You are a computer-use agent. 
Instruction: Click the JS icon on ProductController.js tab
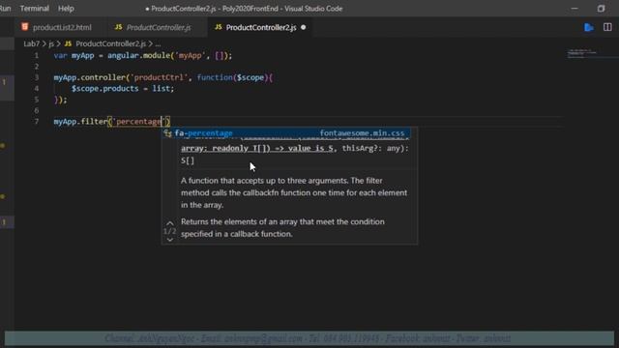118,27
